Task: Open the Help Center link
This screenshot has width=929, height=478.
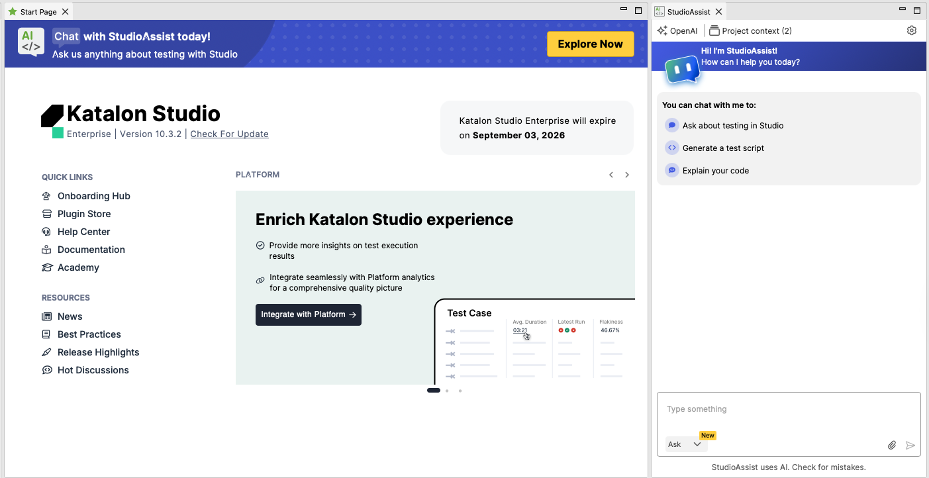Action: click(84, 232)
